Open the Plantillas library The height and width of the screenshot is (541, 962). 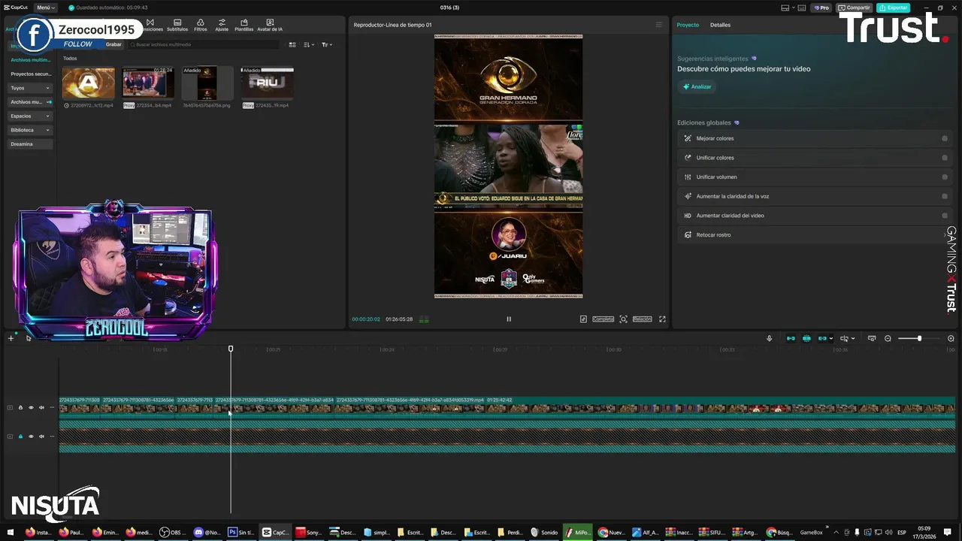(244, 26)
